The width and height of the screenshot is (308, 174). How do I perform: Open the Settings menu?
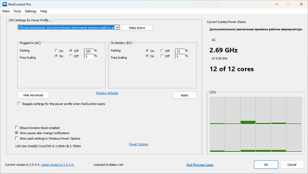pos(31,11)
